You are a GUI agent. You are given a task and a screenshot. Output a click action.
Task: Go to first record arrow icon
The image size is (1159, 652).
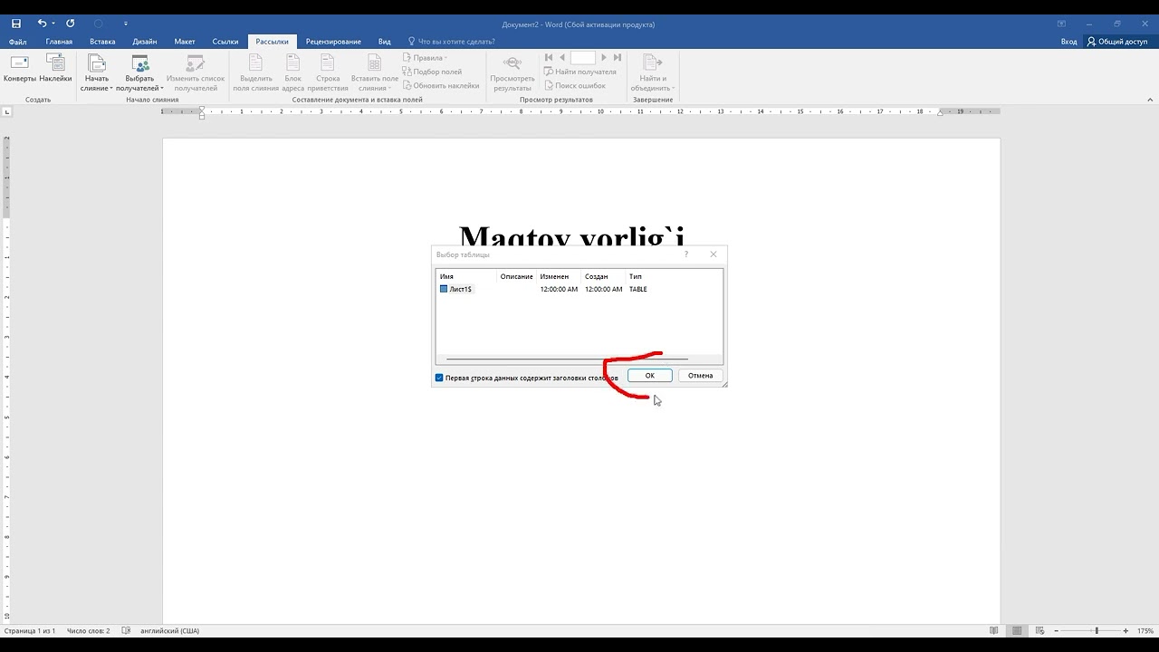click(x=549, y=58)
